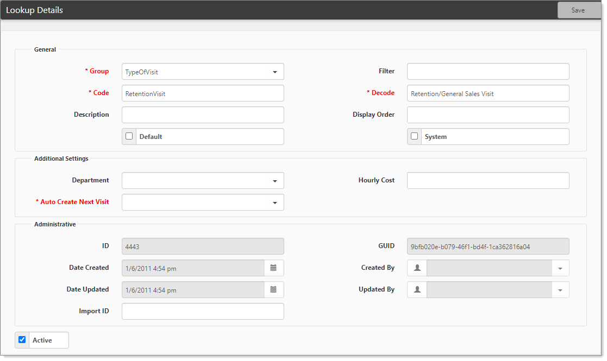The width and height of the screenshot is (607, 361).
Task: Expand the Auto Create Next Visit dropdown
Action: pyautogui.click(x=274, y=202)
